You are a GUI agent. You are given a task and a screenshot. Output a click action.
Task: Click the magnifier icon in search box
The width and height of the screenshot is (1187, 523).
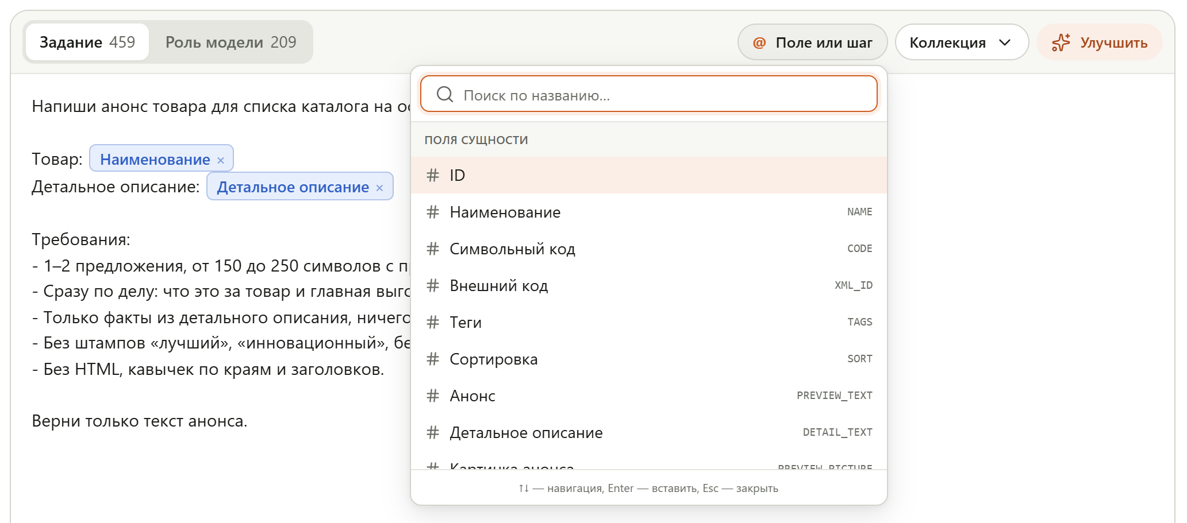(x=445, y=94)
